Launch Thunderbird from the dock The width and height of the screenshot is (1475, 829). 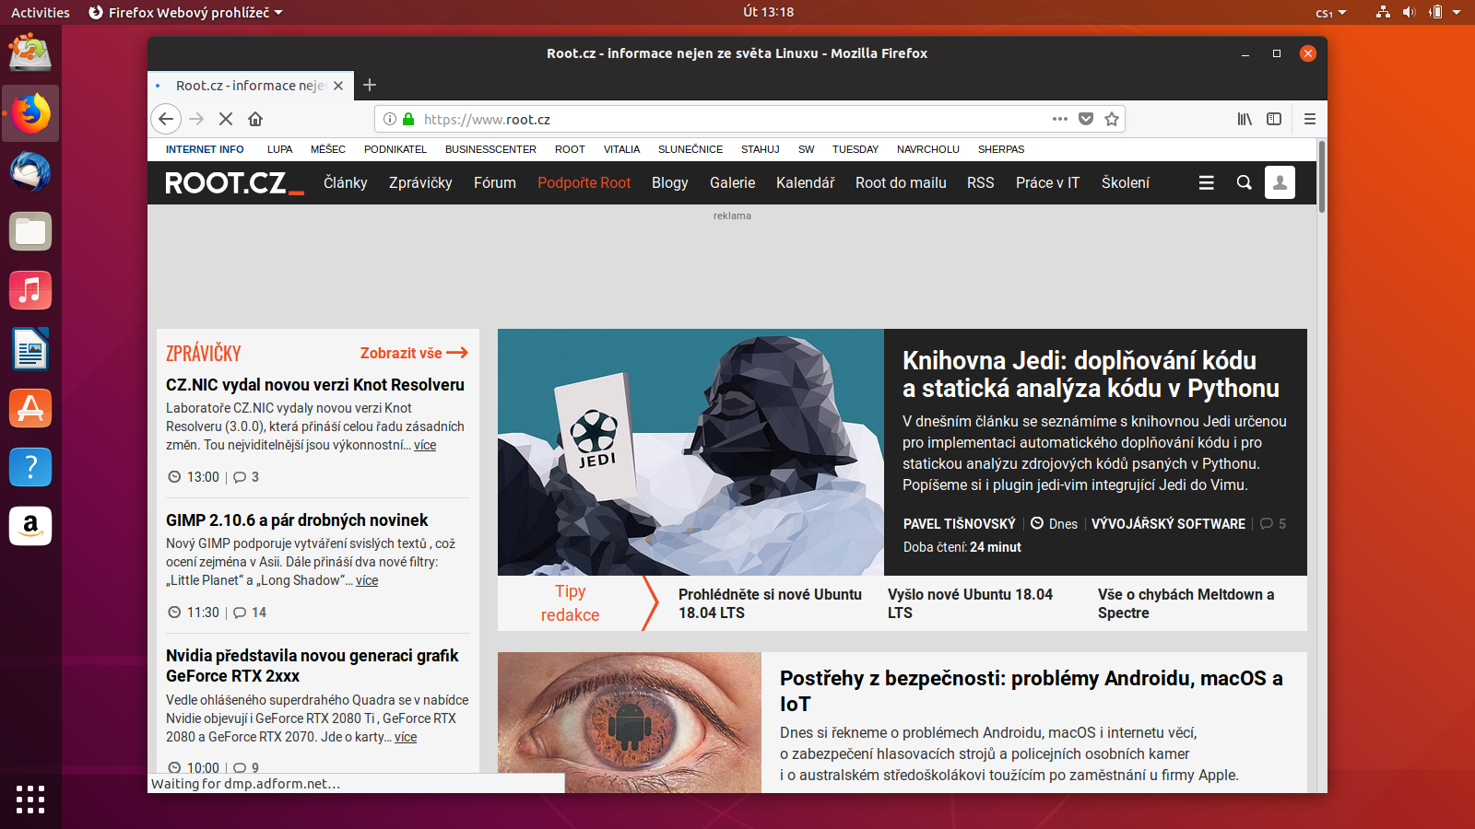30,172
